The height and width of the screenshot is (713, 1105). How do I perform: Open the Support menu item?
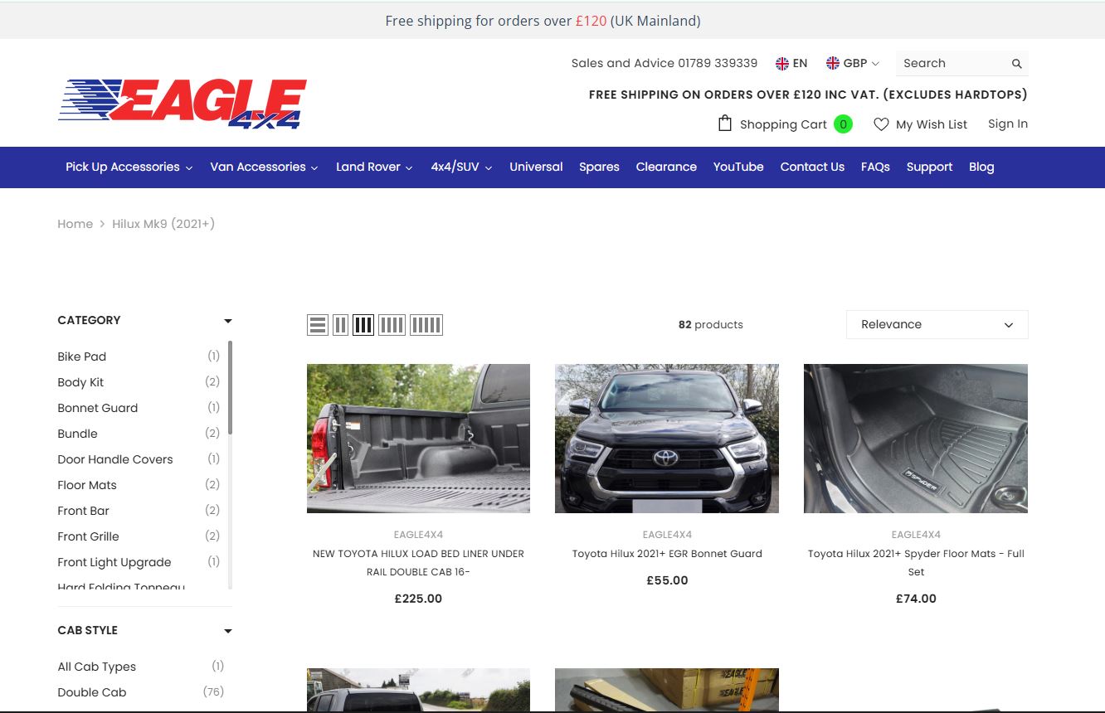[x=929, y=167]
